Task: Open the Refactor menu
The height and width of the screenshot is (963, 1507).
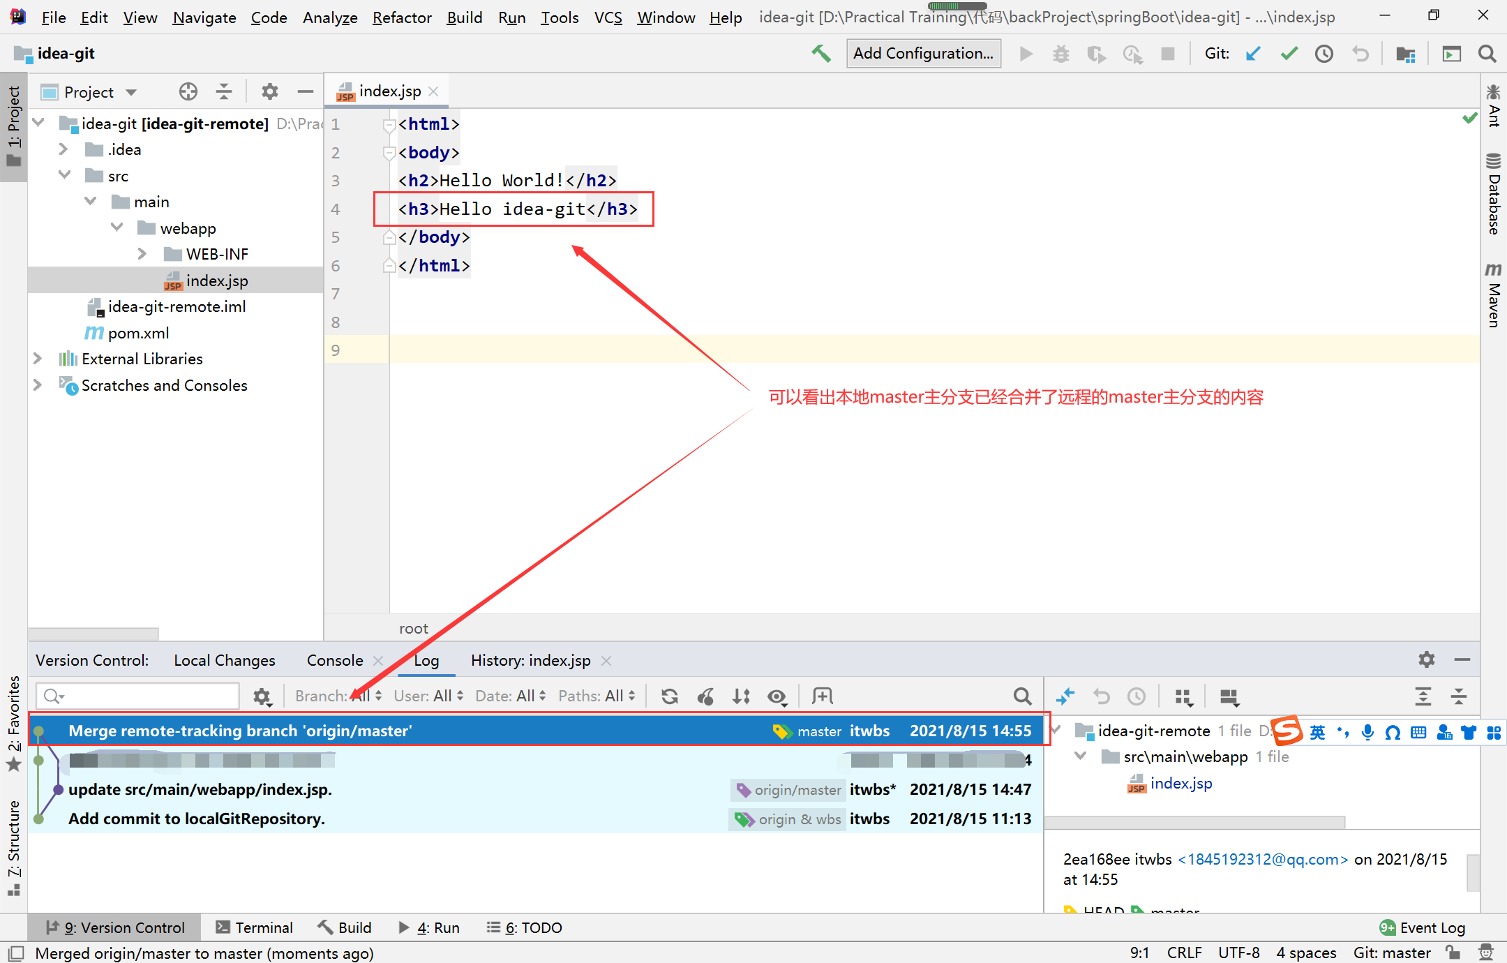Action: point(402,17)
